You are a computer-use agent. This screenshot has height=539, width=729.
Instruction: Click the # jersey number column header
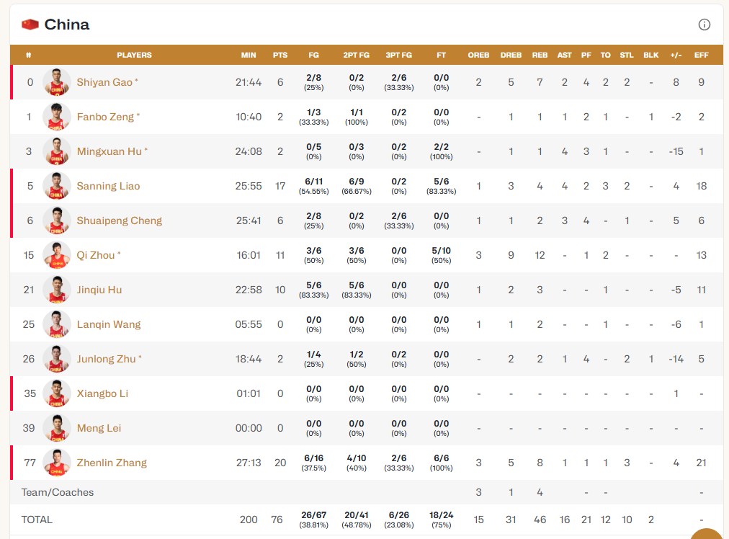pos(29,55)
